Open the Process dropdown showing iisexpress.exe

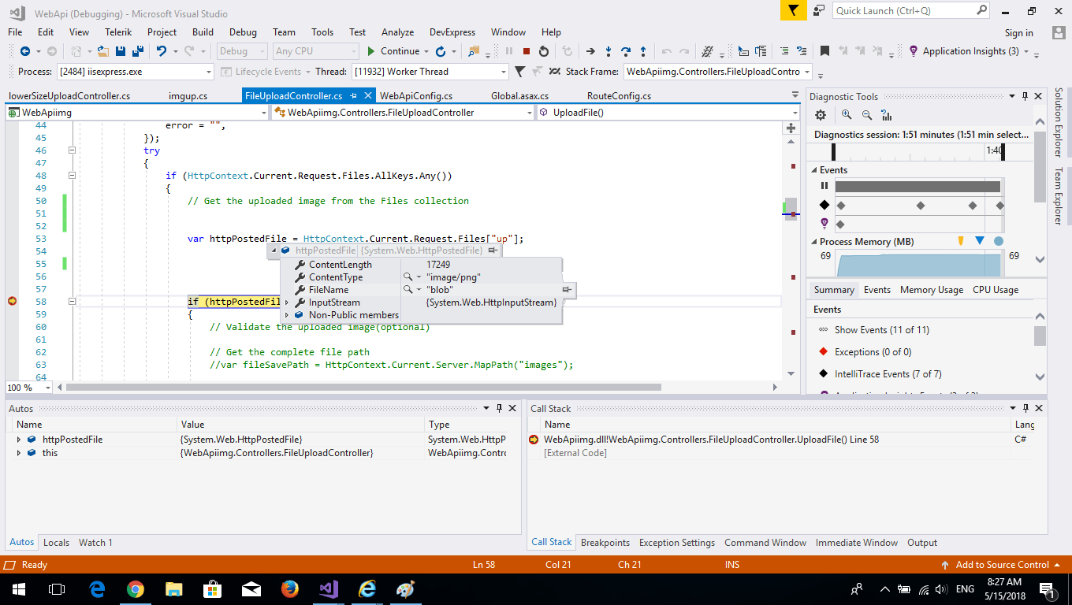click(x=209, y=72)
